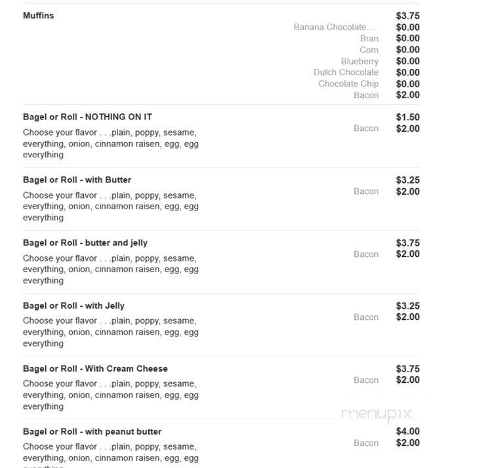Pick the Bran muffin flavor
494x468 pixels.
point(369,39)
